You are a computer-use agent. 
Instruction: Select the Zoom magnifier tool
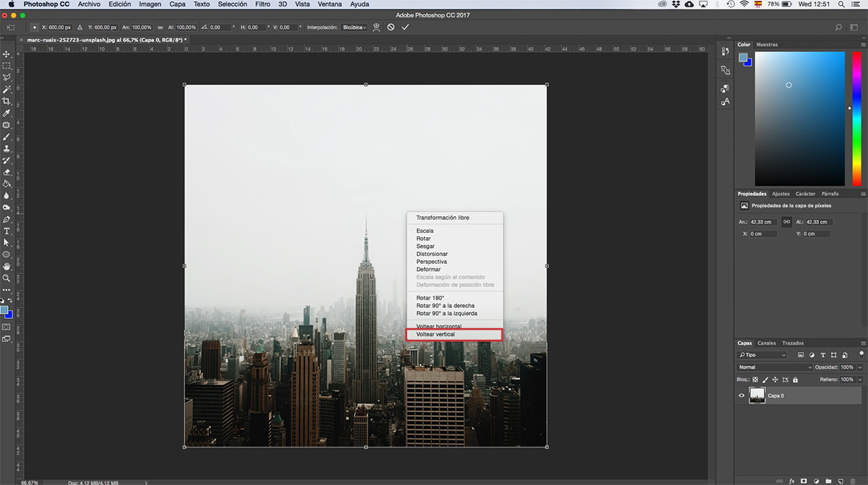(7, 278)
